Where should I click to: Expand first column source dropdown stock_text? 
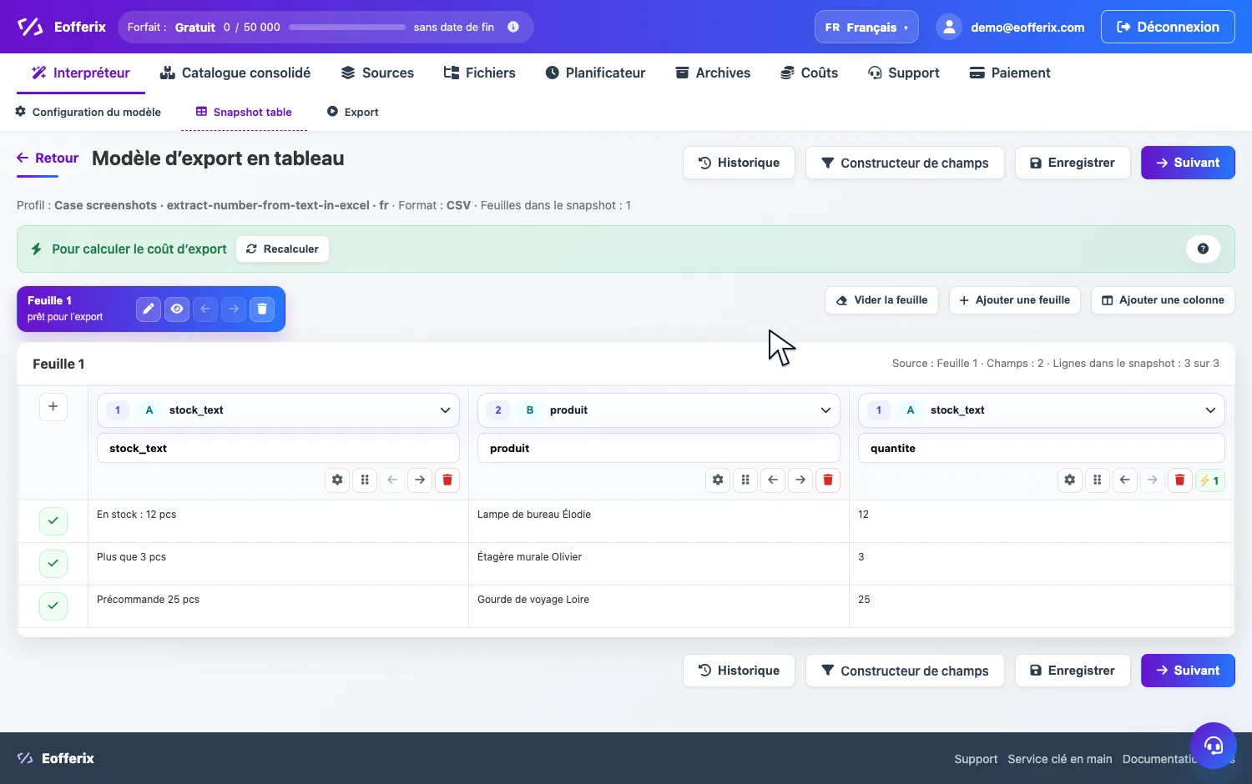[278, 410]
